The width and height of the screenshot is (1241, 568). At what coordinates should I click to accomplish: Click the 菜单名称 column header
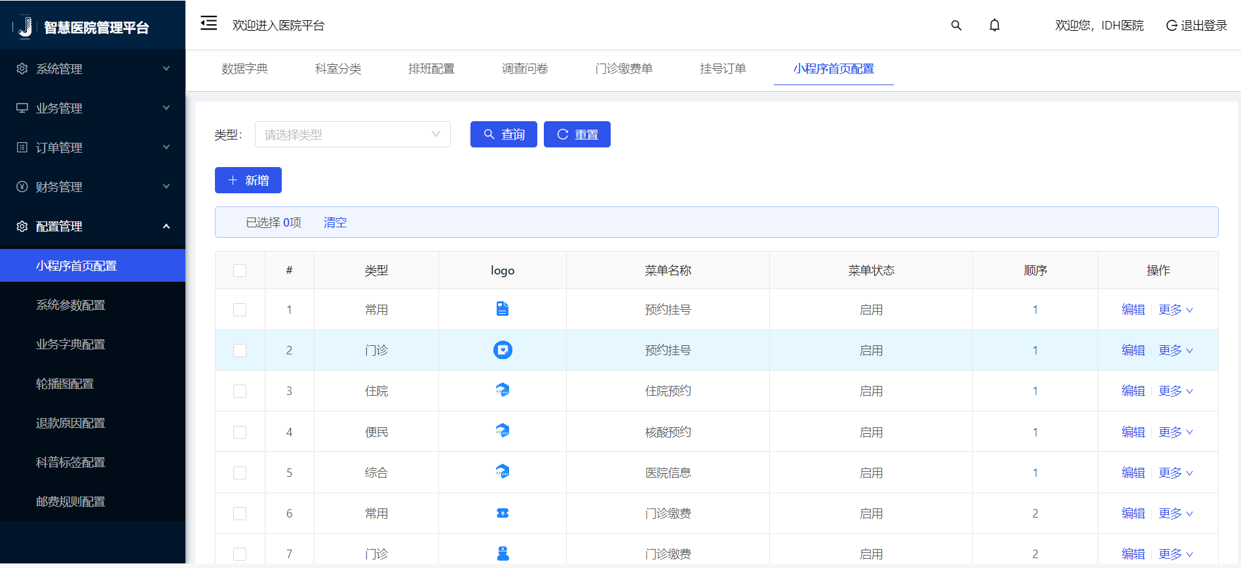point(668,271)
